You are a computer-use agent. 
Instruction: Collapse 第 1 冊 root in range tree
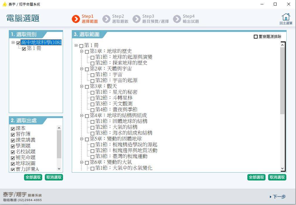pyautogui.click(x=76, y=45)
